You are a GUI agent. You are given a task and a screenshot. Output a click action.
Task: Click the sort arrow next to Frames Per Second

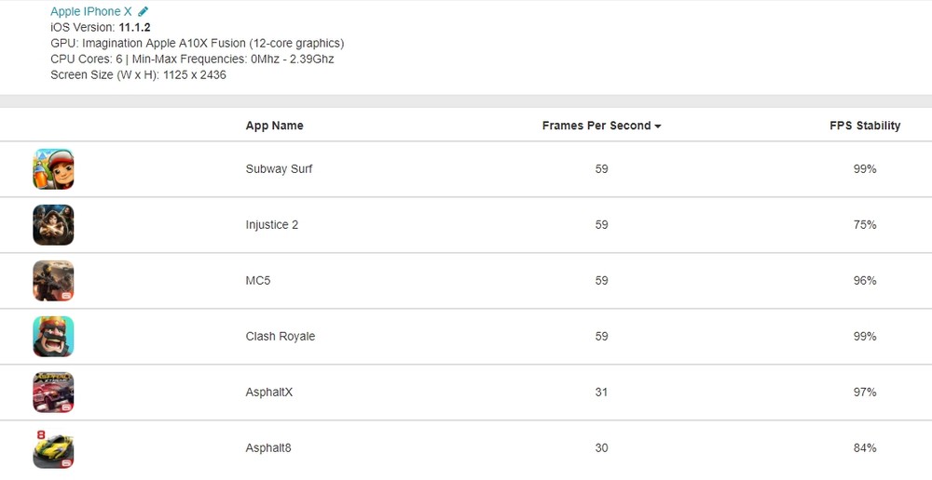(x=658, y=127)
